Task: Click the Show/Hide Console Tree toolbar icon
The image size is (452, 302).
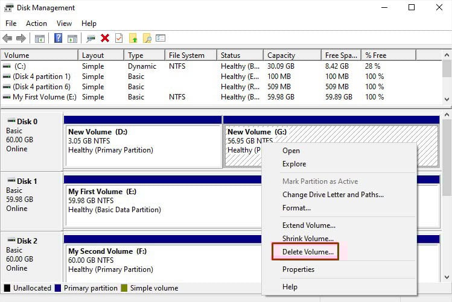Action: click(x=40, y=38)
